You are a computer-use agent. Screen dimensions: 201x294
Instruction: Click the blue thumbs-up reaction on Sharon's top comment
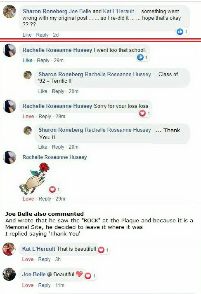point(180,32)
